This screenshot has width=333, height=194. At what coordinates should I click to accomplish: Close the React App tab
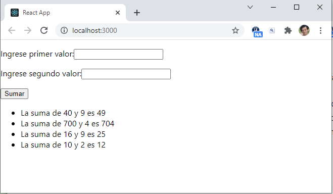tap(118, 13)
